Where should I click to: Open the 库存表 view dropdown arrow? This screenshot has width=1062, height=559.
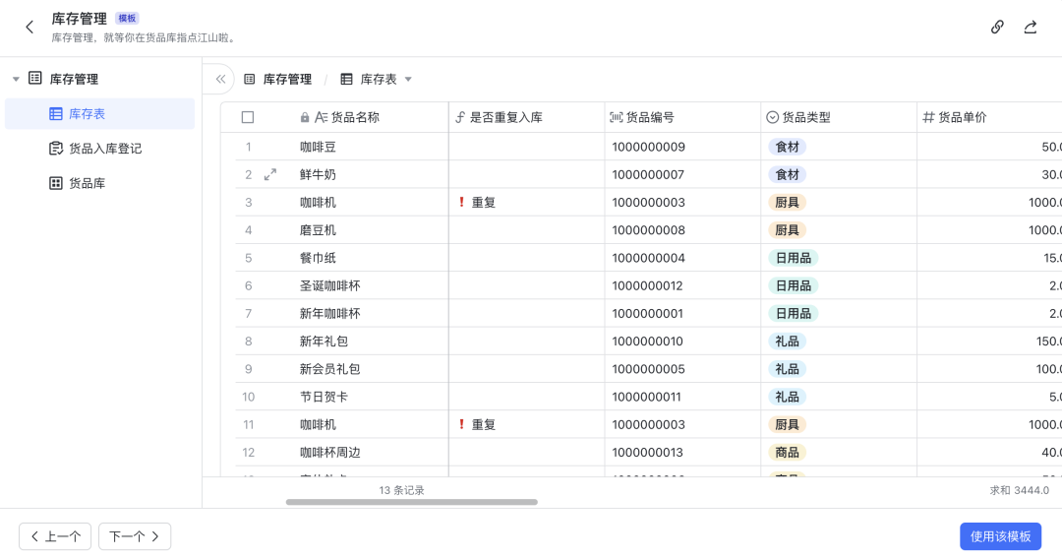(408, 80)
